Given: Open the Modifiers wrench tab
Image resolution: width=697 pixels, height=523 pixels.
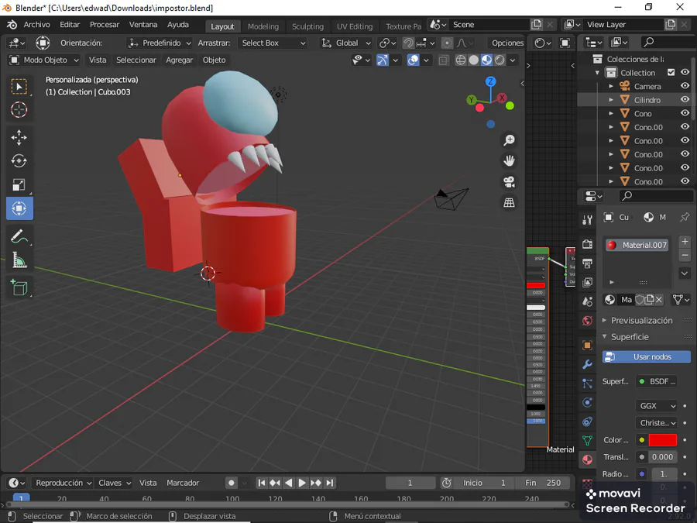Looking at the screenshot, I should [587, 365].
